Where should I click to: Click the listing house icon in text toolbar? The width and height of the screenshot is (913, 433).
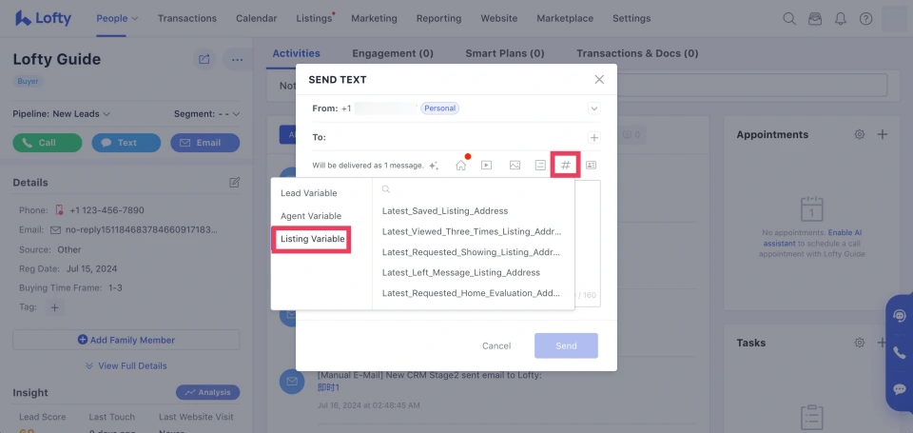[x=460, y=165]
